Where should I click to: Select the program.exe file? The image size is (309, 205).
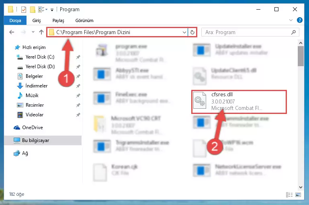tap(131, 53)
